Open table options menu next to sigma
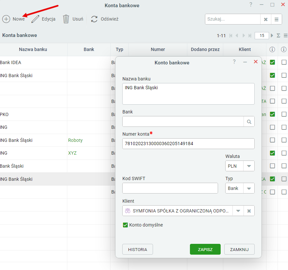The width and height of the screenshot is (288, 270). (285, 35)
